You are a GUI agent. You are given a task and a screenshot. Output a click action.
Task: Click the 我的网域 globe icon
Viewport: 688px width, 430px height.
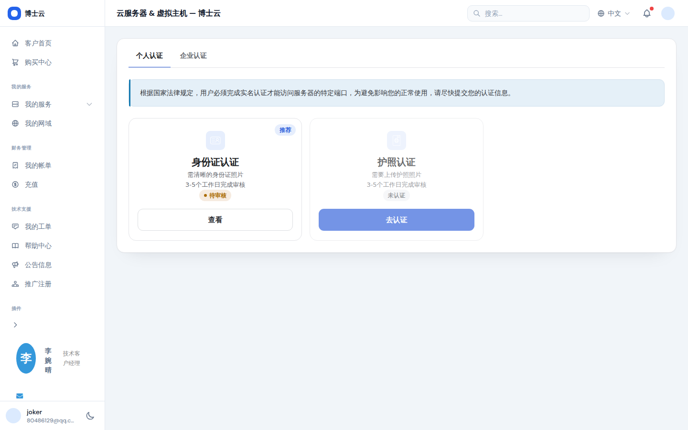pos(15,123)
